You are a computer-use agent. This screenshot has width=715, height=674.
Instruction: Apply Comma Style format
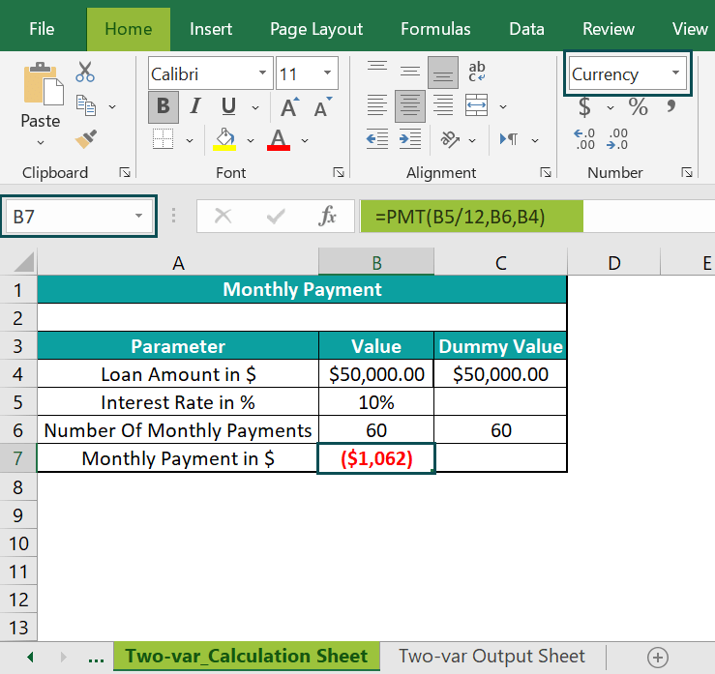pos(670,106)
